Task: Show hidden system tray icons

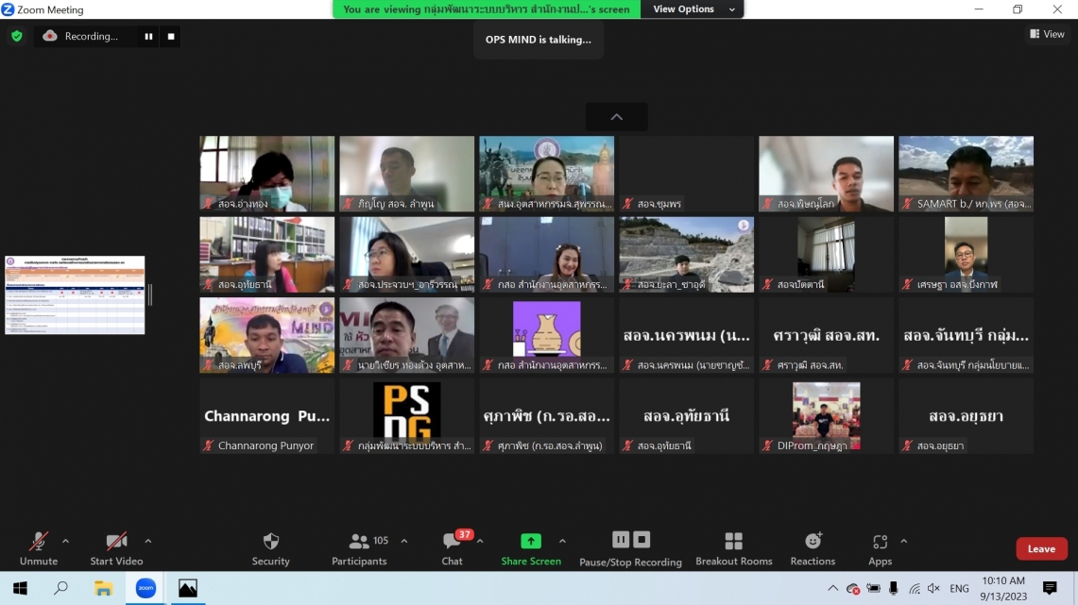Action: [x=832, y=589]
